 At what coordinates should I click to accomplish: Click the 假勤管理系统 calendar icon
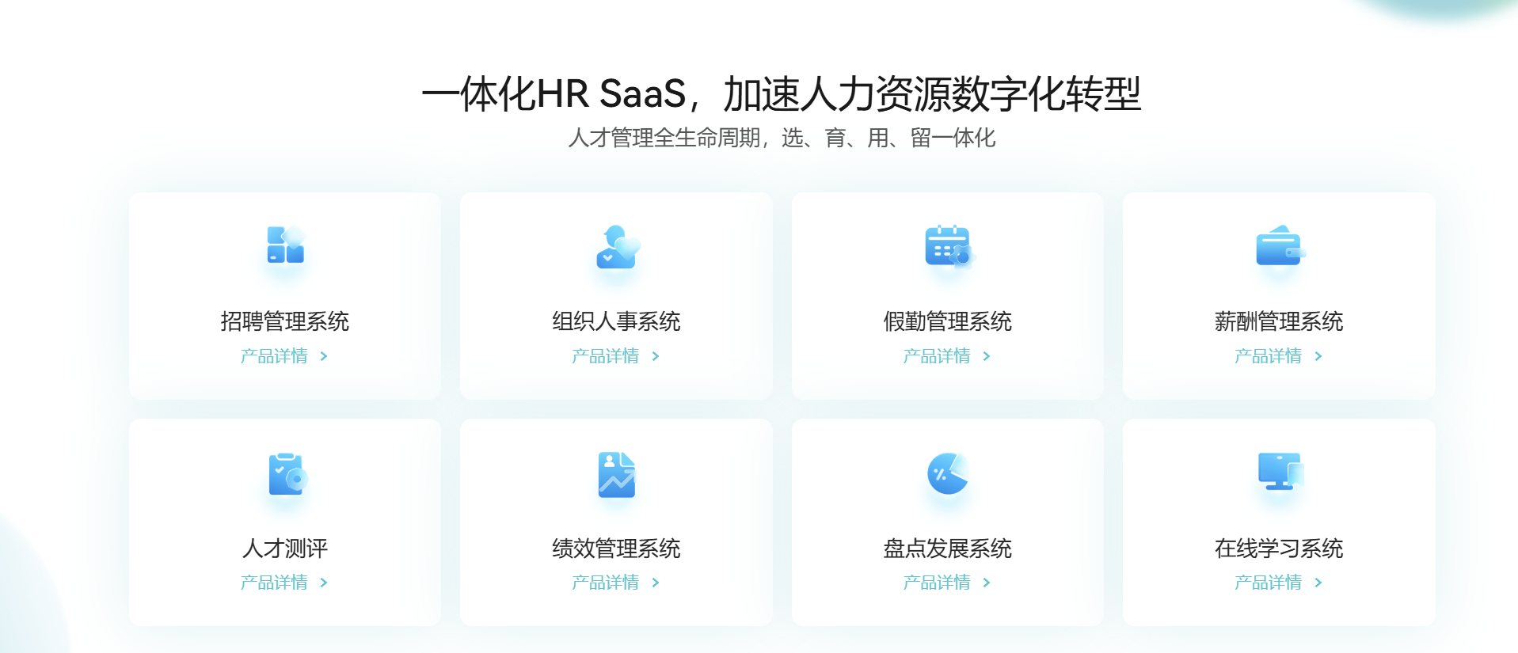(949, 246)
